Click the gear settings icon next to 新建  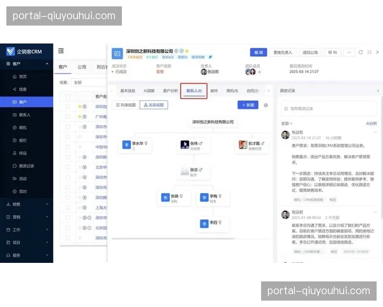pos(266,105)
